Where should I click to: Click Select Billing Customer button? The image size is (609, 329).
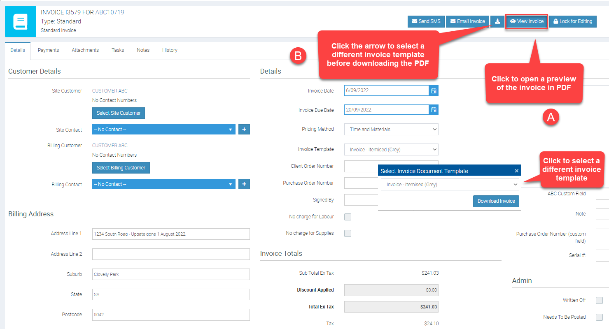121,168
